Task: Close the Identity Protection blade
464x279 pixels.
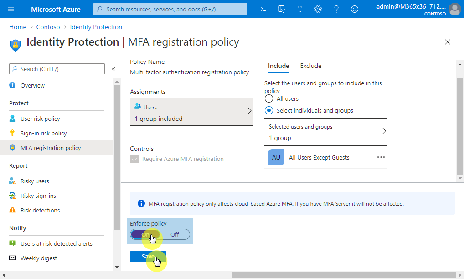Action: point(448,42)
